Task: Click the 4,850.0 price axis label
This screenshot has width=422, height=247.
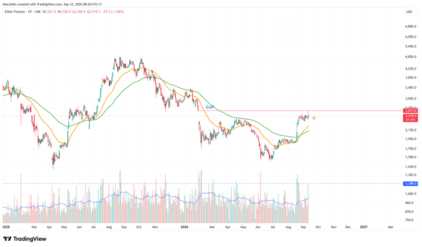Action: (411, 57)
